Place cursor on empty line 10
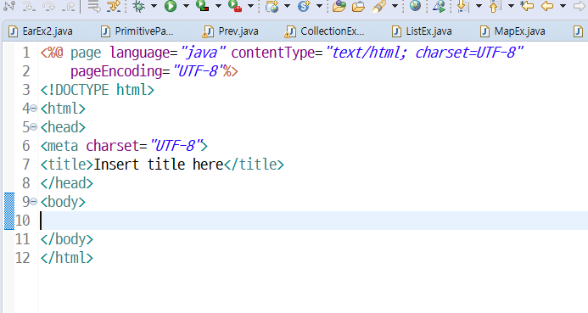 click(313, 221)
